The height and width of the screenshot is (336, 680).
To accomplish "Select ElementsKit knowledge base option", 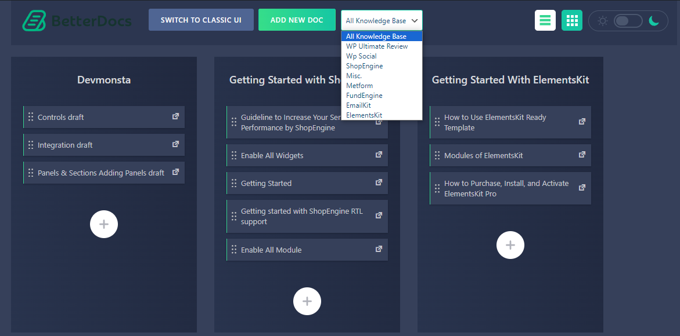I will tap(382, 115).
